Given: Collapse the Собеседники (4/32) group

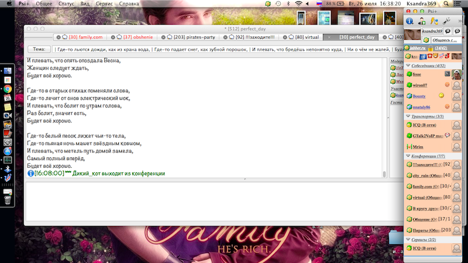Looking at the screenshot, I should (x=408, y=65).
